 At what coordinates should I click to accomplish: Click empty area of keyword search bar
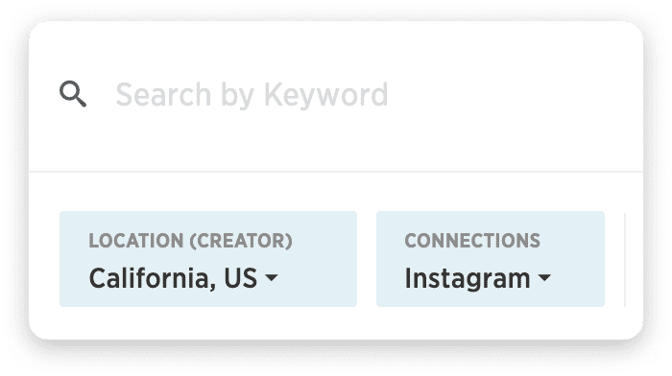pos(515,95)
